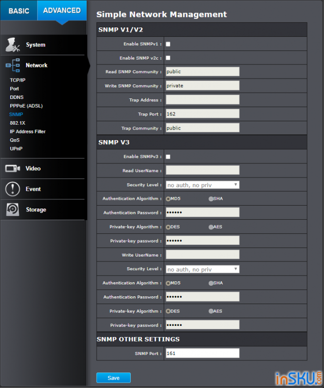The width and height of the screenshot is (324, 388).
Task: Click the Read user Private-key password field
Action: pyautogui.click(x=203, y=241)
